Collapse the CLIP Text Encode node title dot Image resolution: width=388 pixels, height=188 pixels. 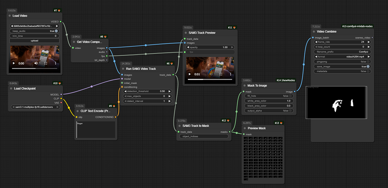pos(78,111)
